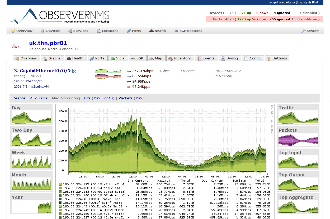Click the Cisco logo icon
Screen dimensions: 330x219
tap(16, 46)
